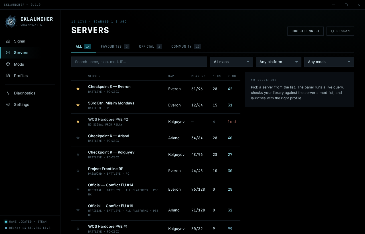
Task: Click the 'lost' ping value
Action: click(x=232, y=122)
